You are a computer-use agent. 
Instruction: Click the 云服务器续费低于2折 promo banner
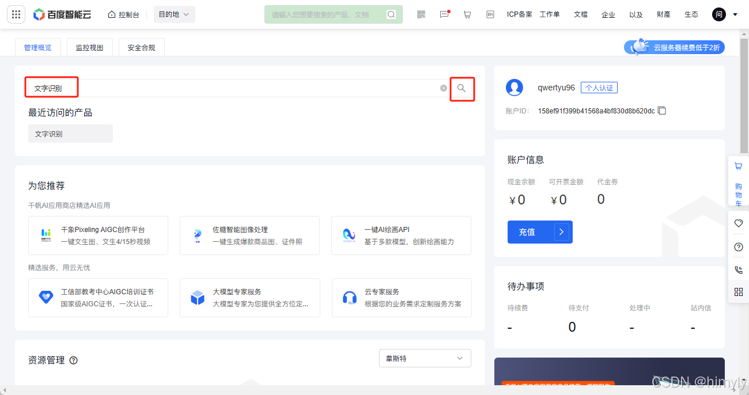tap(675, 47)
